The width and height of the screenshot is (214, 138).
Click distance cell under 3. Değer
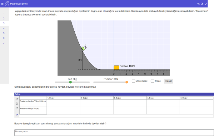pos(130,111)
